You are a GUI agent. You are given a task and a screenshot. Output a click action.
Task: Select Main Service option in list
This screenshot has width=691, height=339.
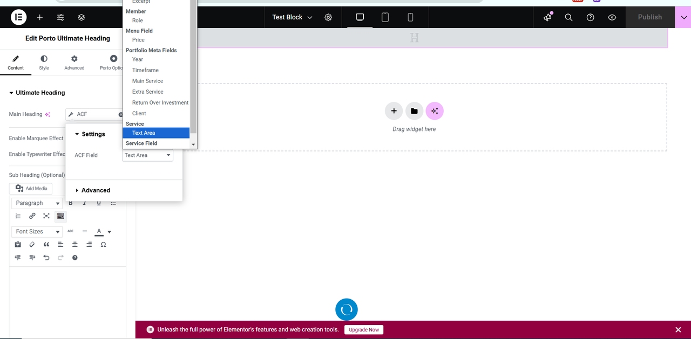tap(147, 81)
